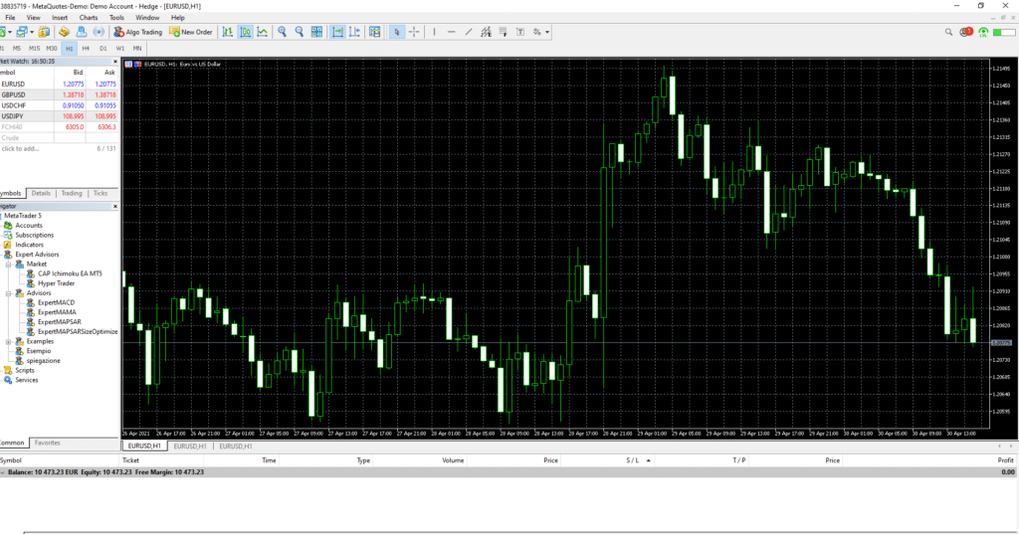Select the trendline drawing tool
Viewport: 1019px width, 534px height.
pyautogui.click(x=469, y=32)
